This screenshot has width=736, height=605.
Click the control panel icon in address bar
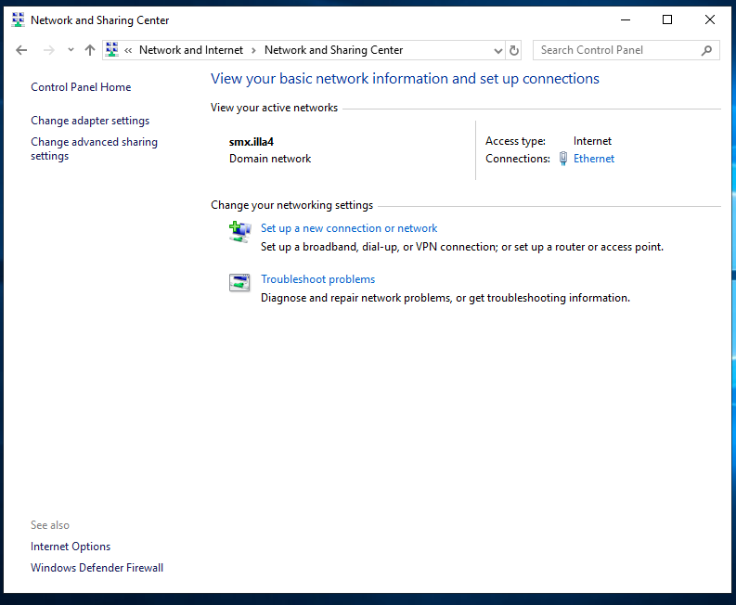111,50
